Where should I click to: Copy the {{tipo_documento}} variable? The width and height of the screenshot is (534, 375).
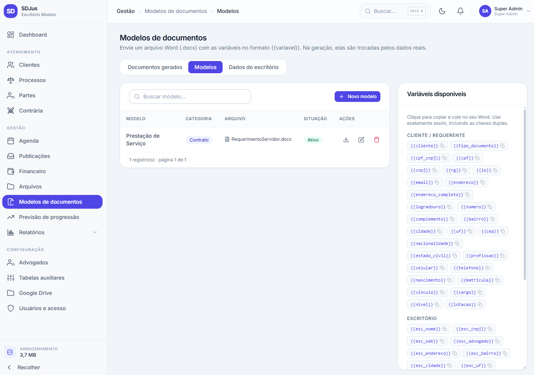tap(479, 146)
